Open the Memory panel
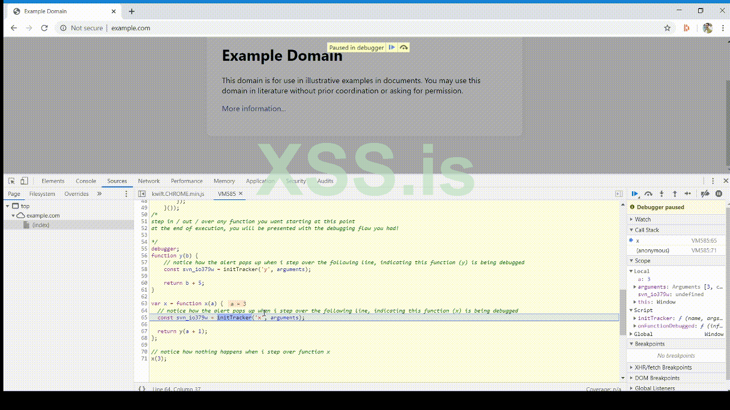Viewport: 730px width, 410px height. 224,181
